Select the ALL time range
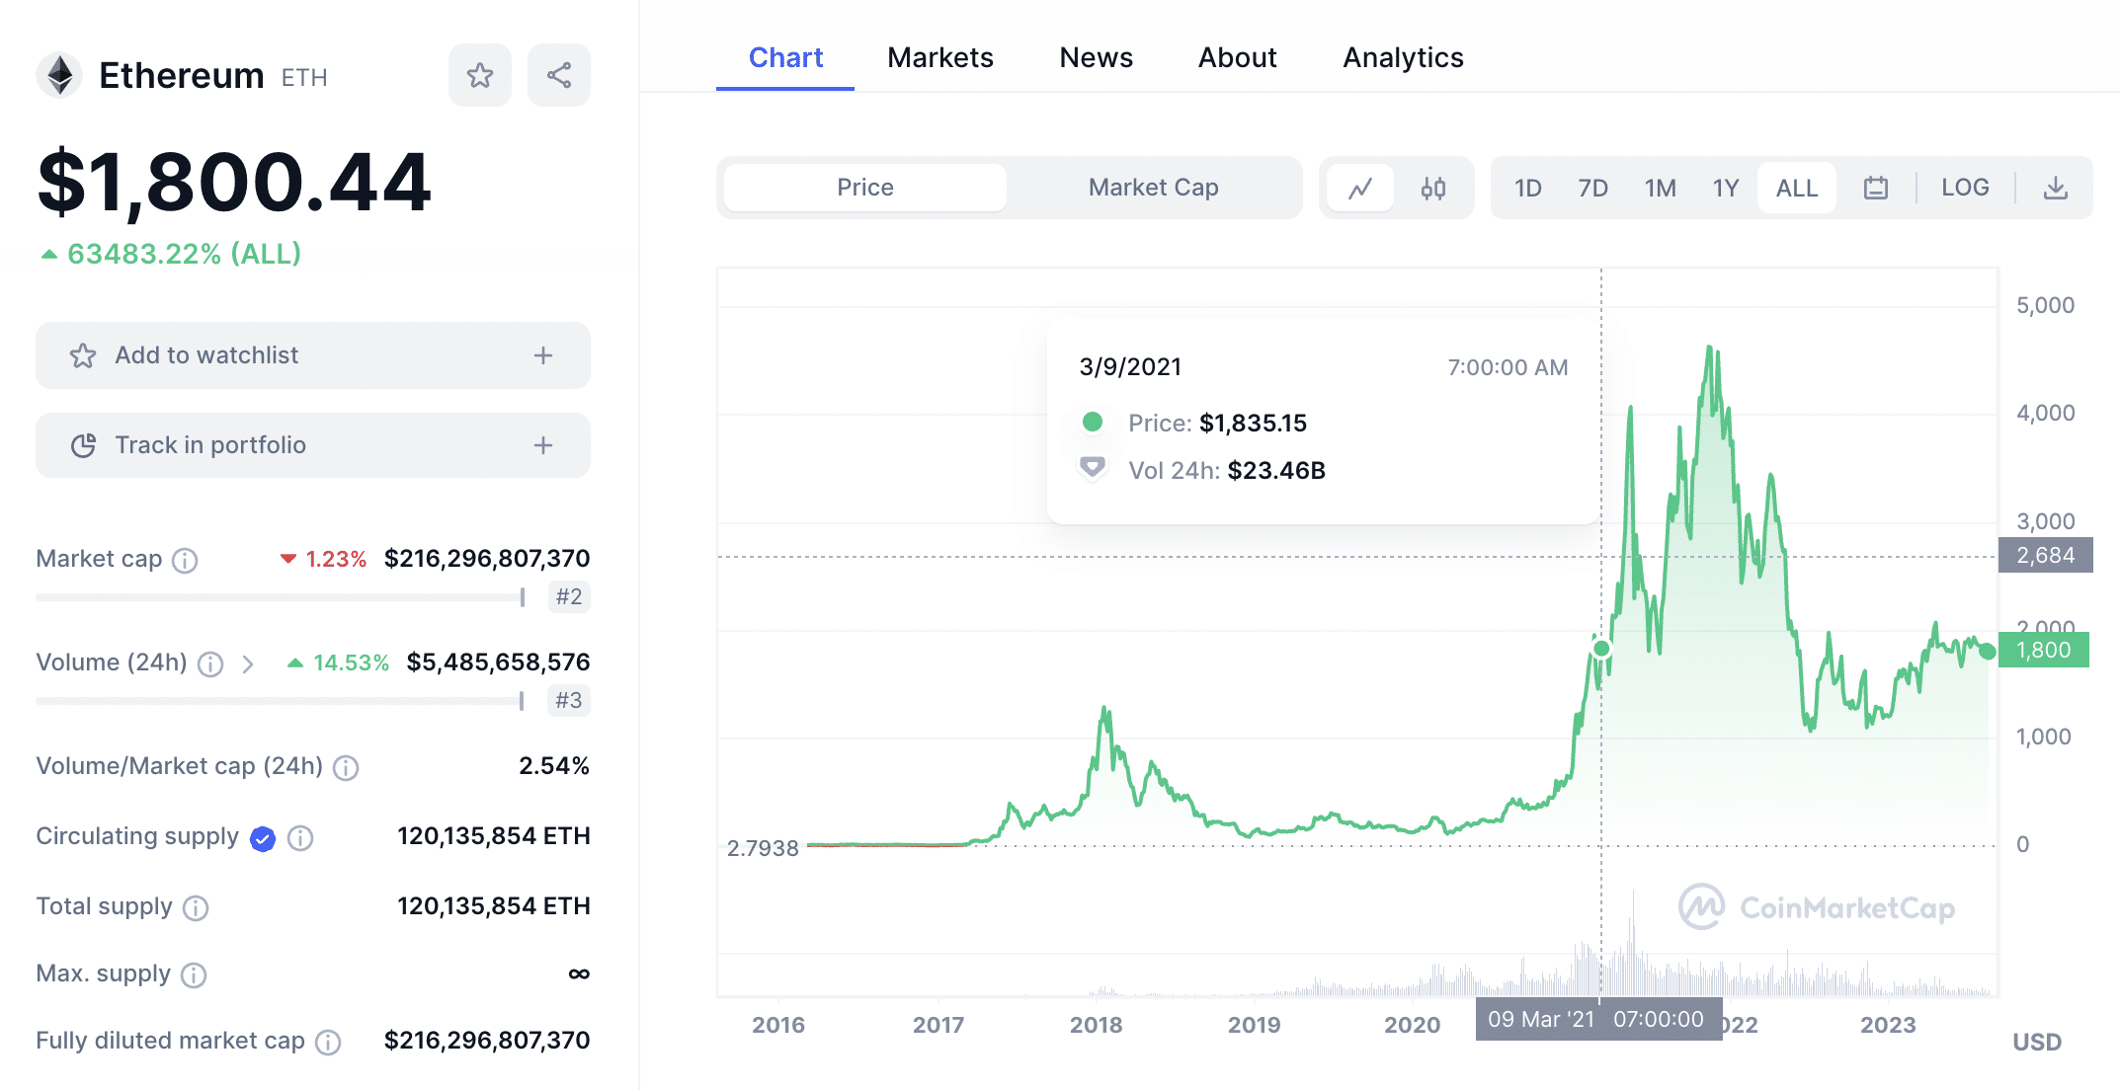 [x=1797, y=188]
